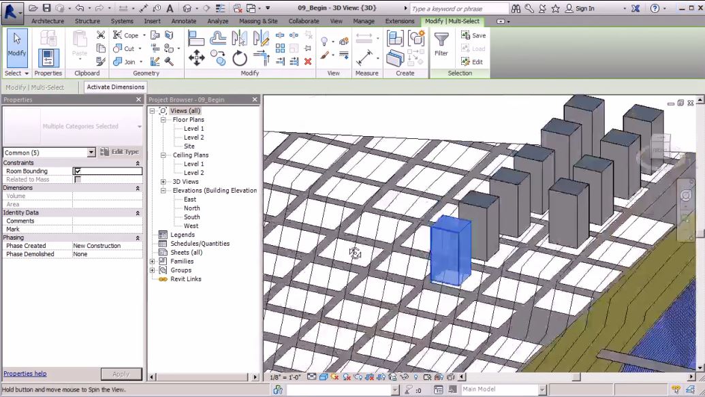The width and height of the screenshot is (705, 397).
Task: Select the Site floor plan
Action: (x=189, y=146)
